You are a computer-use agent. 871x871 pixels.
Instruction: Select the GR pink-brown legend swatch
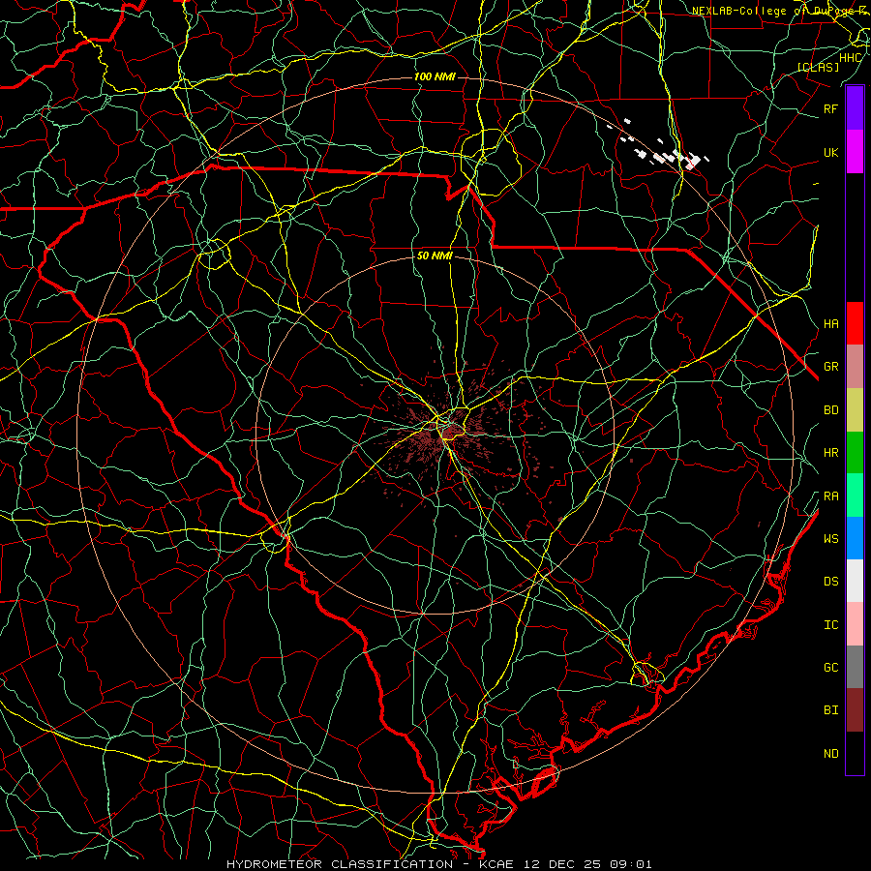[x=855, y=366]
